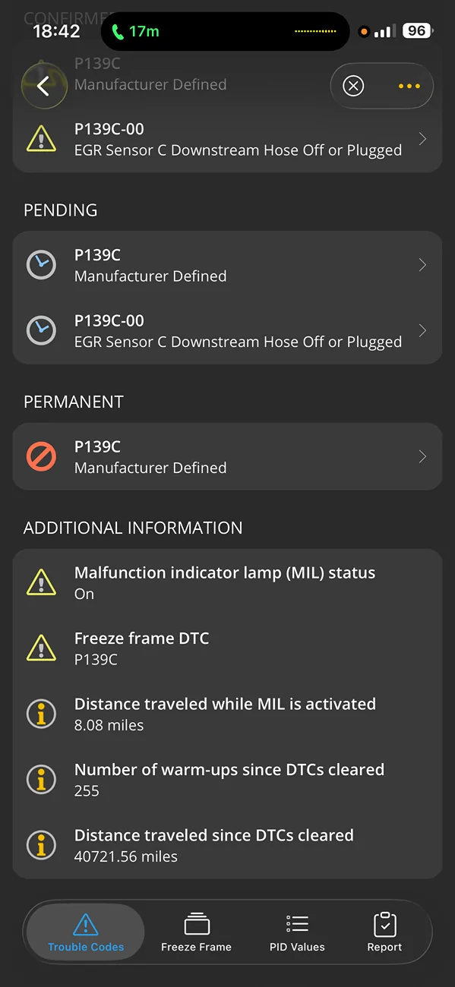Switch to the PID Values tab
Screen dimensions: 455x987
297,932
